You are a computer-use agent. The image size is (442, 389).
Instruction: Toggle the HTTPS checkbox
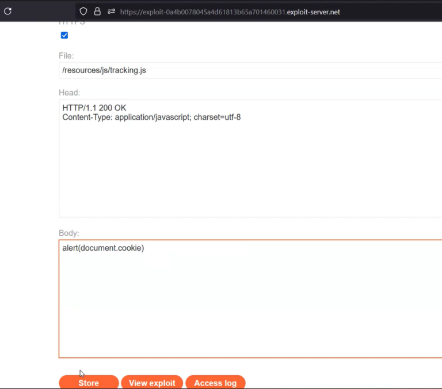coord(64,35)
